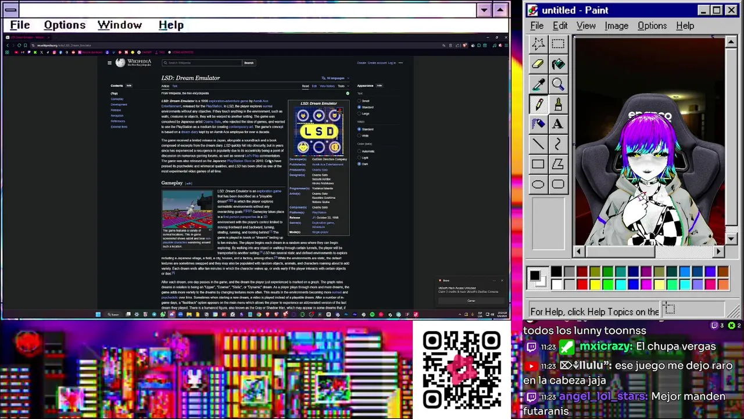Viewport: 744px width, 419px height.
Task: Click Paint canvas scroll-right arrow
Action: (719, 251)
